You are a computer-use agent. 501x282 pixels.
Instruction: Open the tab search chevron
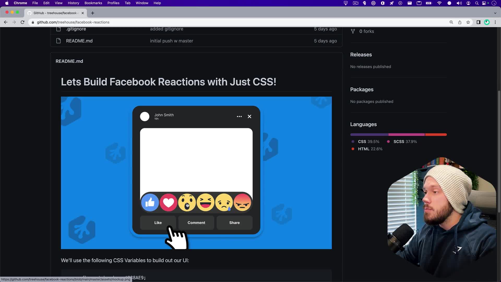click(x=495, y=13)
